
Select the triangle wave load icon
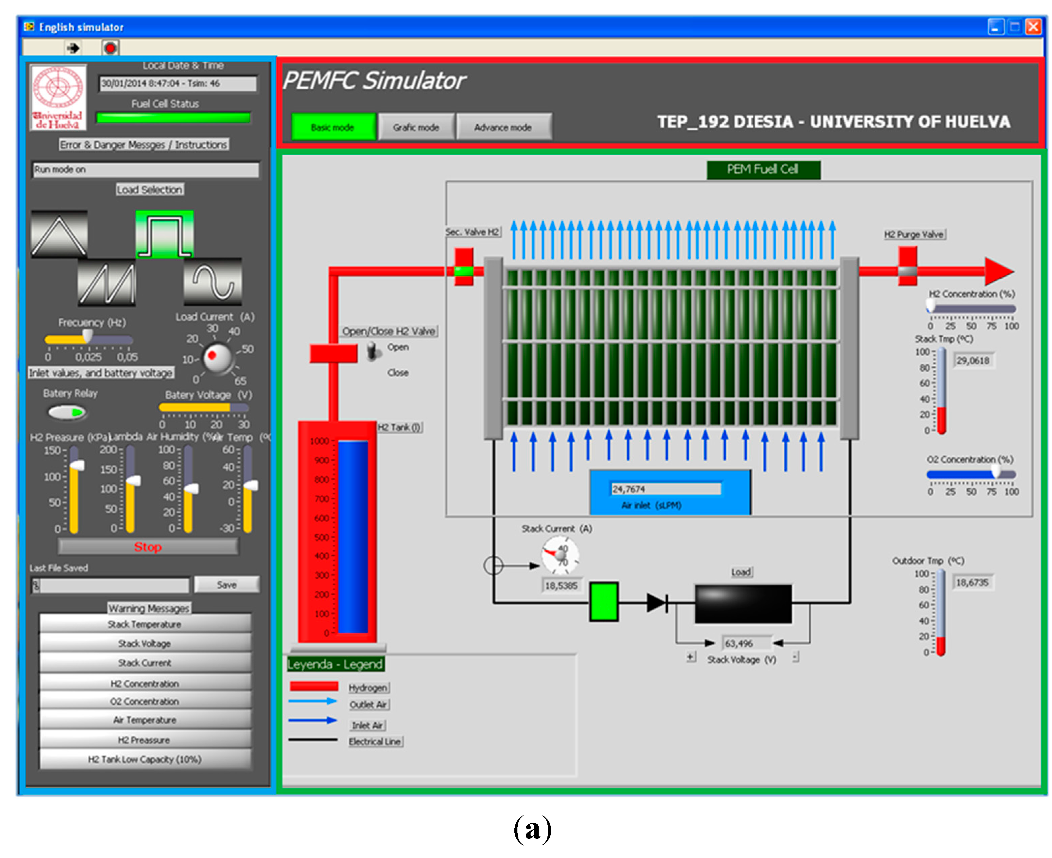[59, 234]
